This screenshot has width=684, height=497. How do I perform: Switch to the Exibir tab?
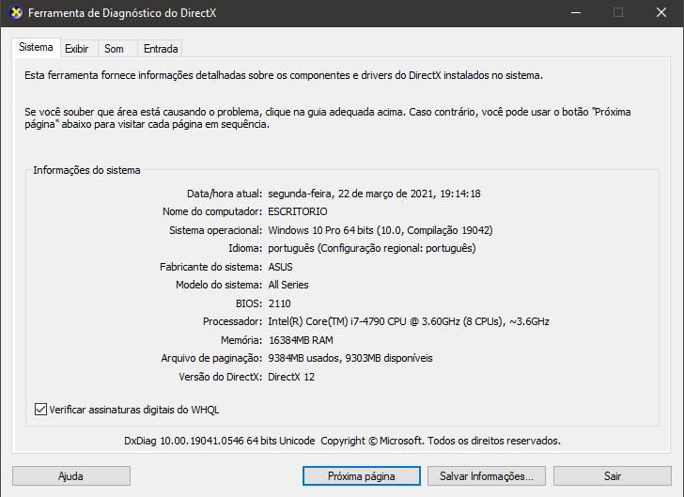click(x=77, y=49)
